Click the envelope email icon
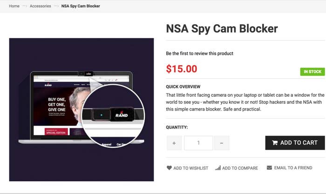The image size is (326, 194). tap(269, 167)
